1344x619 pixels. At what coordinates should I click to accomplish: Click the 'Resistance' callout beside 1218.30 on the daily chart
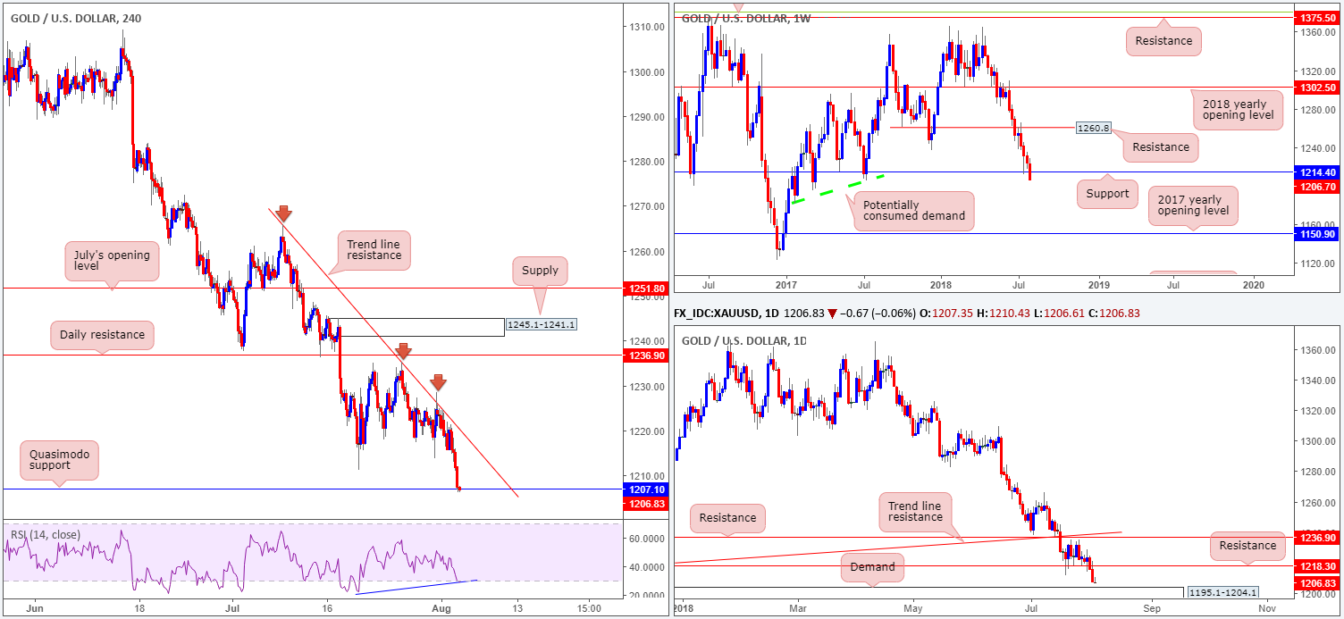[x=1247, y=546]
